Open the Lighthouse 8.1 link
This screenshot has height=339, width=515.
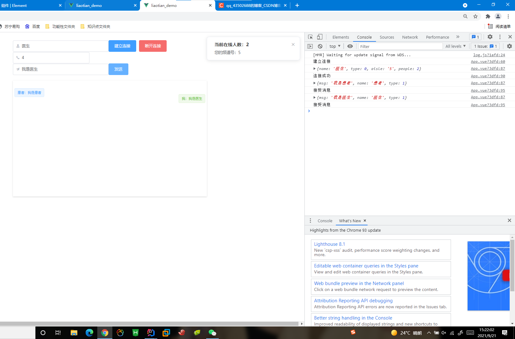click(x=329, y=244)
